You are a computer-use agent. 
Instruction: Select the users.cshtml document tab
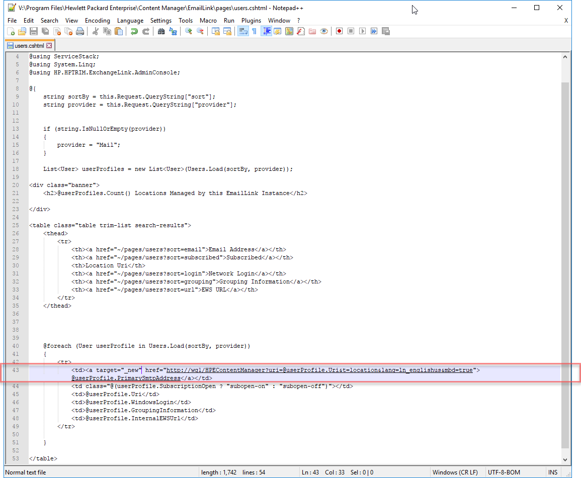click(29, 46)
